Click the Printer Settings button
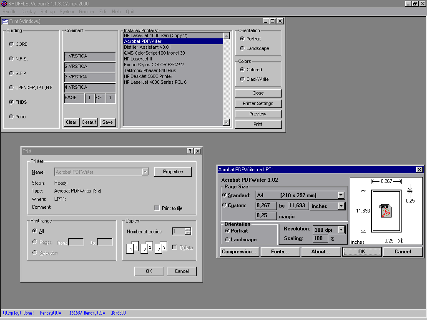Screen dimensions: 427x320 tap(258, 103)
